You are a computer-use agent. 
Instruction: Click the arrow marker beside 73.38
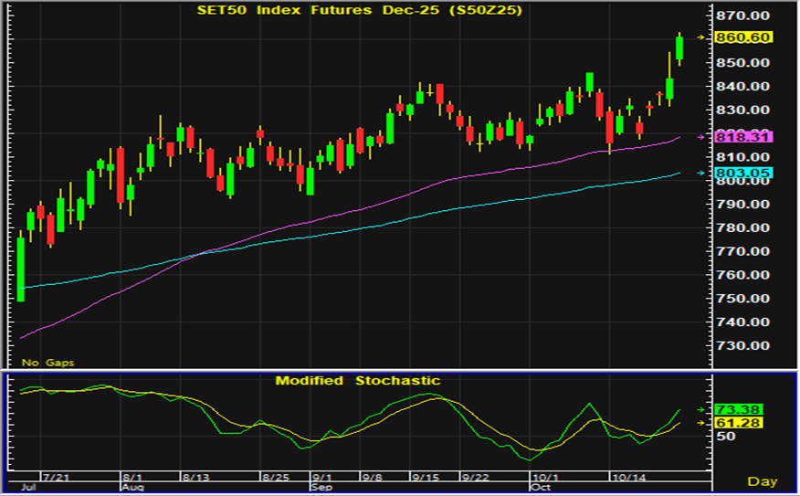click(x=701, y=409)
